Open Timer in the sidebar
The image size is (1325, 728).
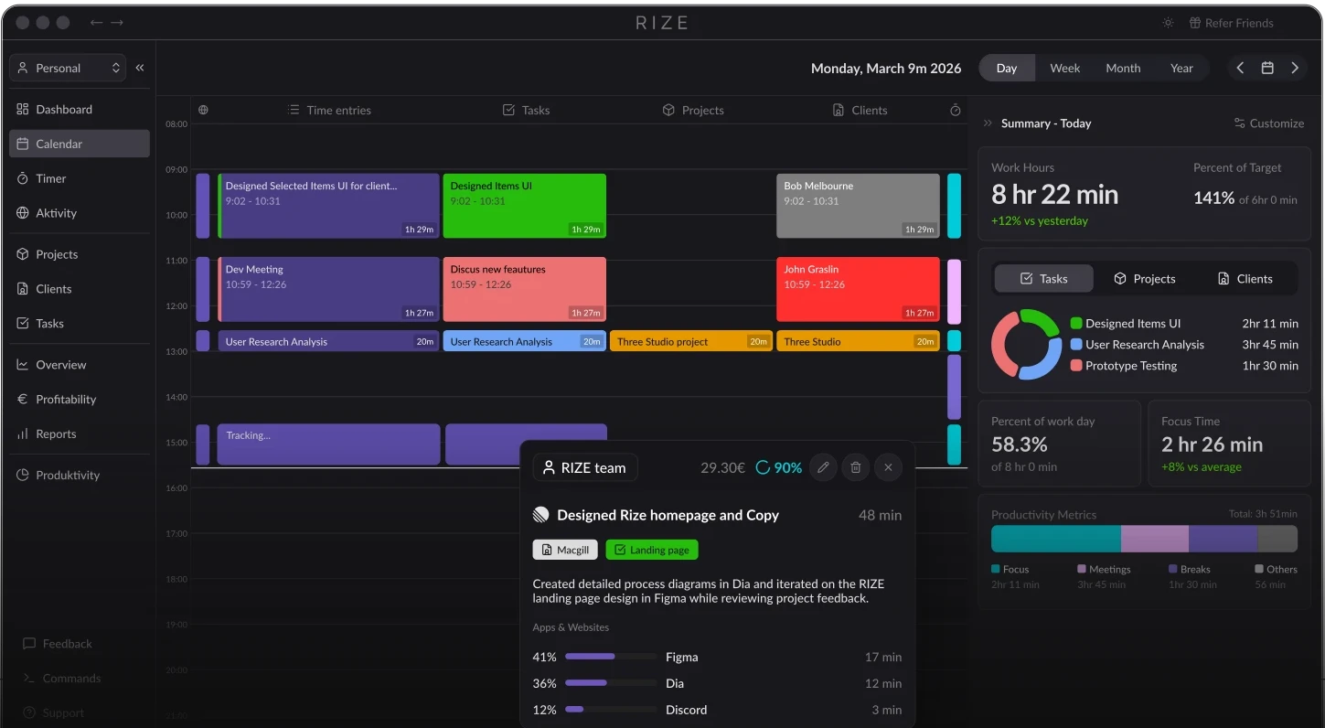point(80,178)
